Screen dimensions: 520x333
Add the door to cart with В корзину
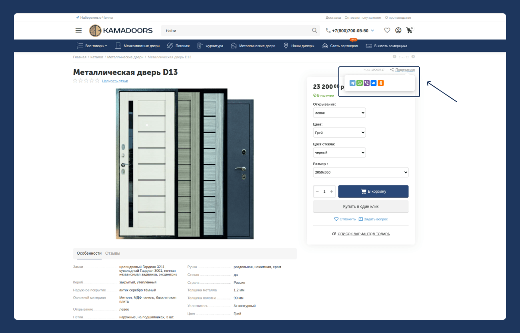click(373, 191)
